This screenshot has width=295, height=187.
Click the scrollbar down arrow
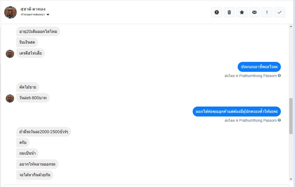[291, 179]
